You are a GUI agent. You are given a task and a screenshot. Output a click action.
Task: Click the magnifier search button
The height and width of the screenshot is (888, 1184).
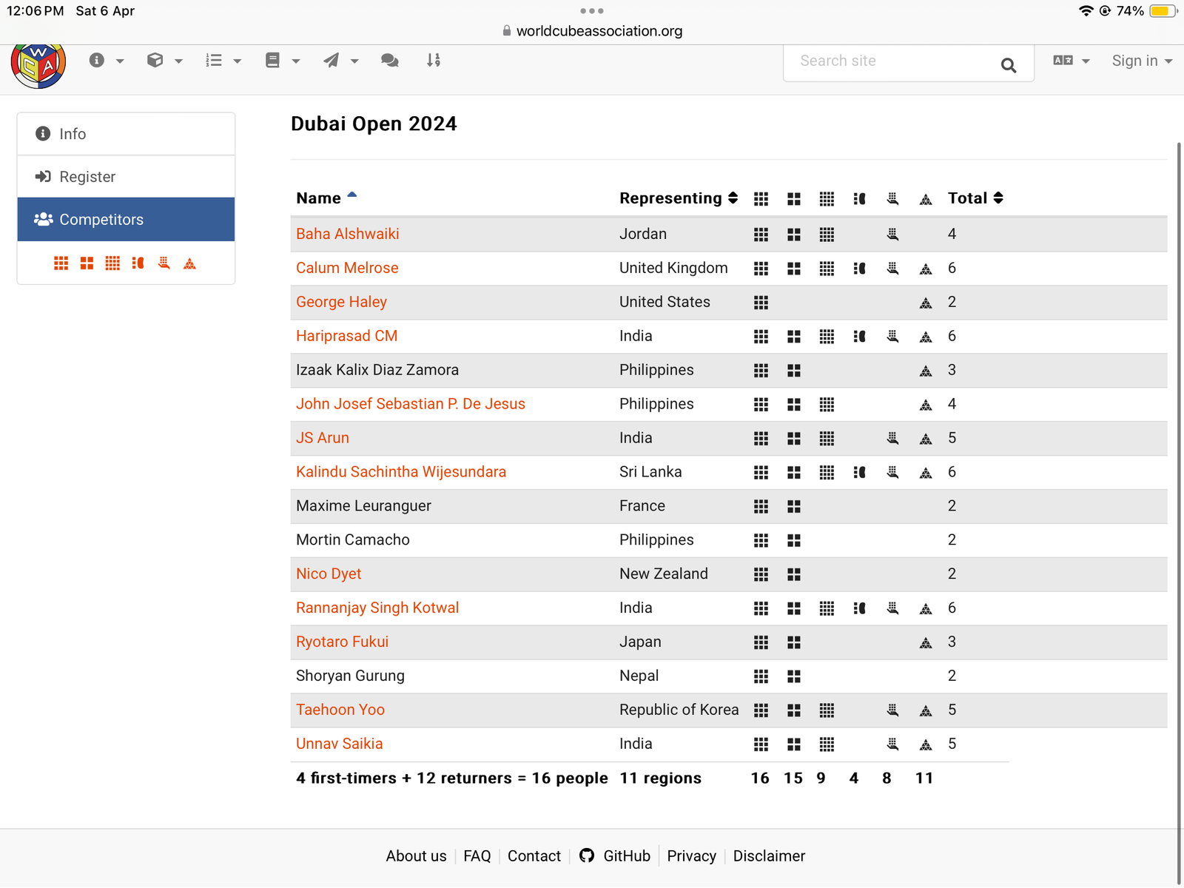pyautogui.click(x=1009, y=65)
